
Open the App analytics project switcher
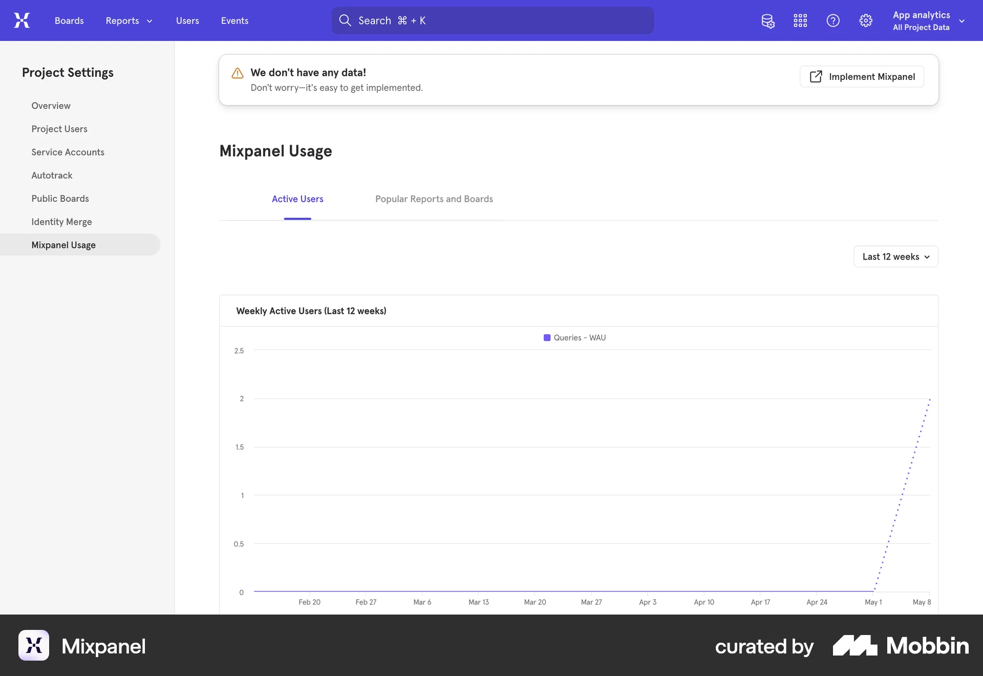tap(928, 20)
